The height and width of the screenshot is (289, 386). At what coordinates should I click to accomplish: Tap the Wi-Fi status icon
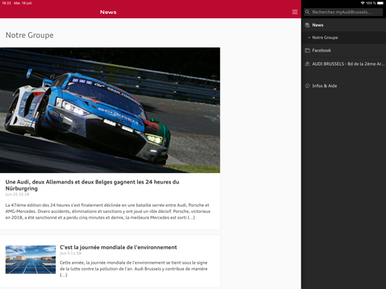pos(363,3)
